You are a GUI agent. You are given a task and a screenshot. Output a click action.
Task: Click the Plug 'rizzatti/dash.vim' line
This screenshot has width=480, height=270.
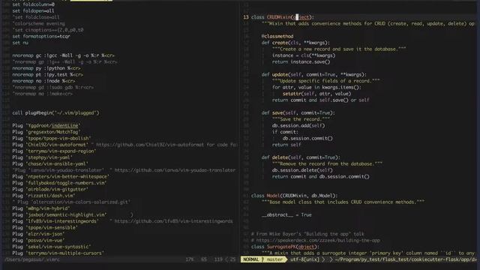coord(43,196)
